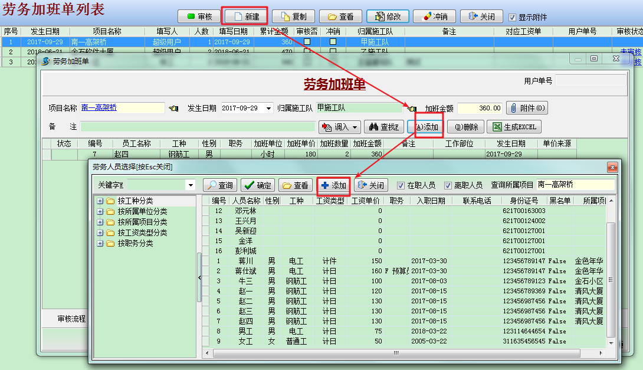Click the 南一高架桥 project name link
This screenshot has height=370, width=643.
(99, 107)
